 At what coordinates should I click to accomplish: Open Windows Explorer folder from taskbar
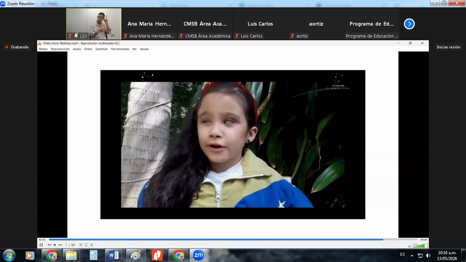[71, 255]
